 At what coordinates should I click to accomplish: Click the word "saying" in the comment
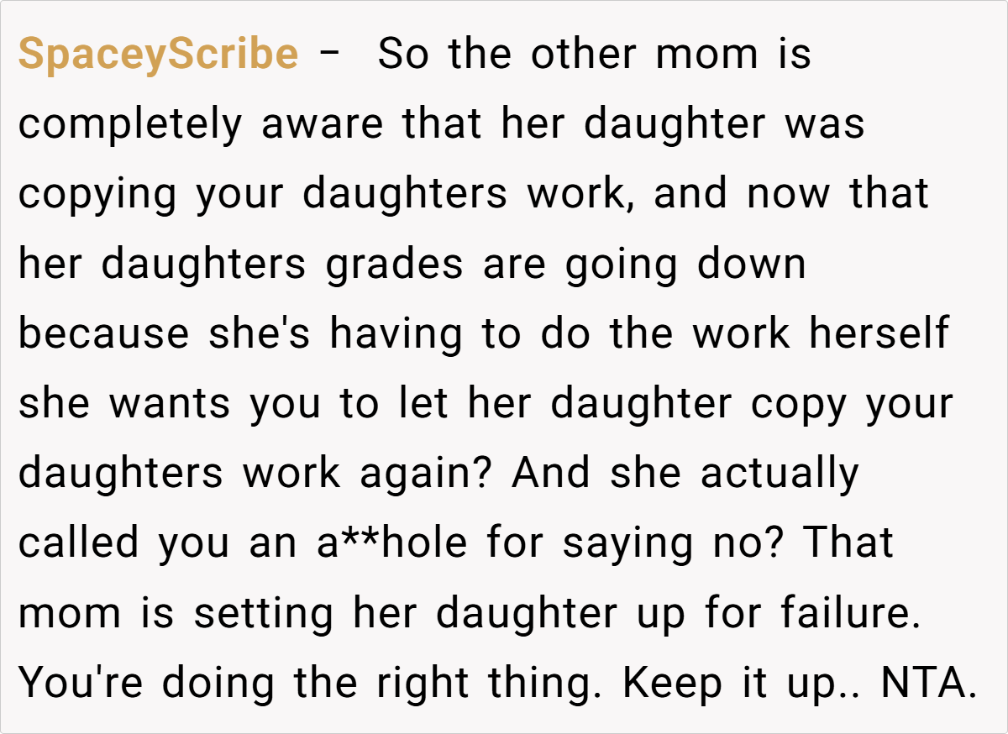pyautogui.click(x=608, y=543)
